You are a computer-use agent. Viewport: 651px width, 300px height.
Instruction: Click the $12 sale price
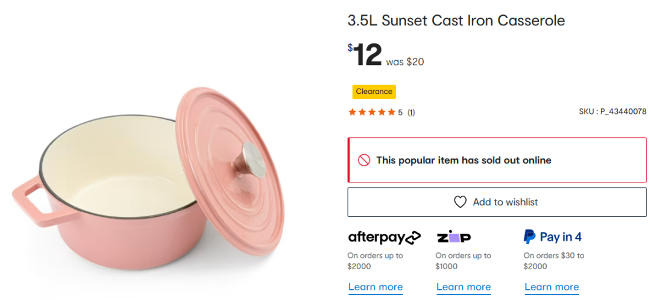click(x=365, y=55)
